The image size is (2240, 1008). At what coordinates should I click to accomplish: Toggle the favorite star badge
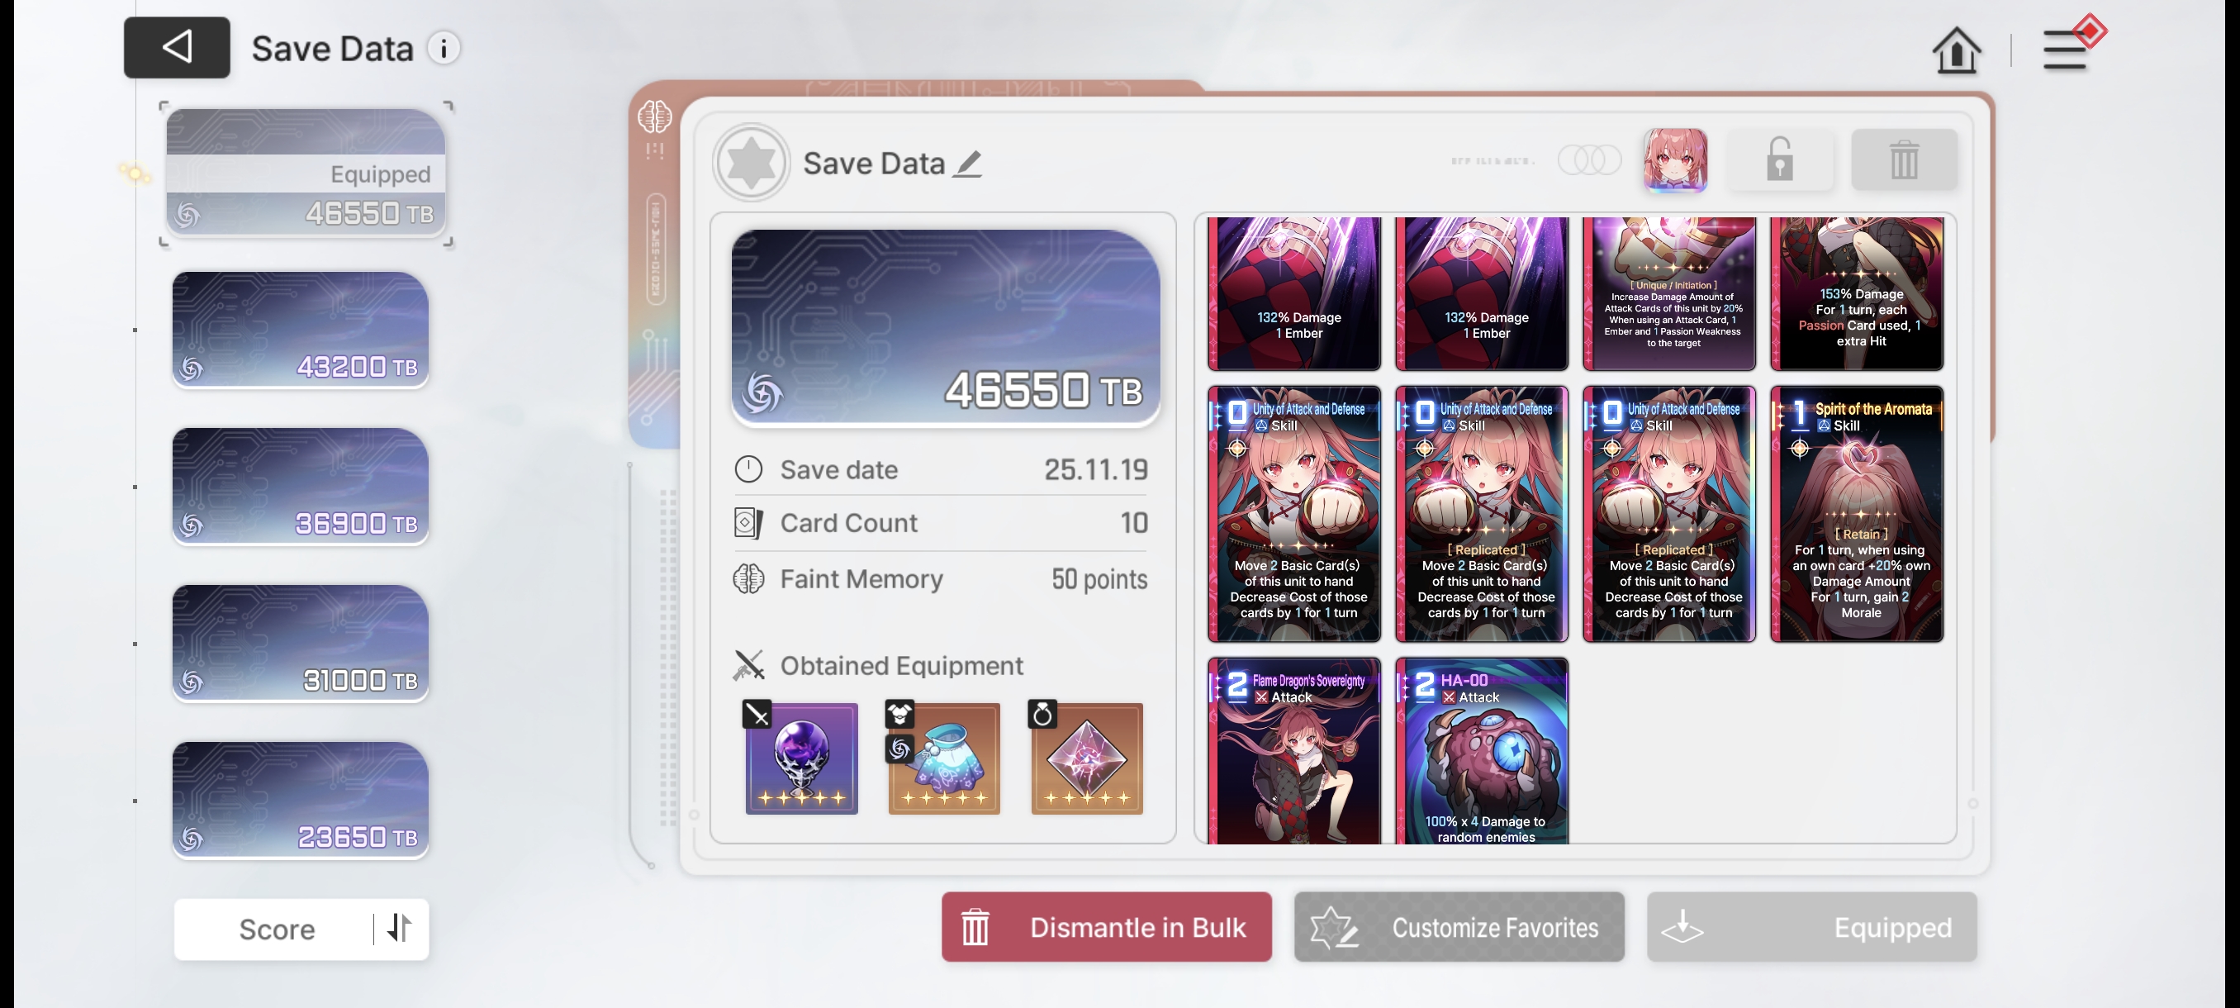point(751,163)
